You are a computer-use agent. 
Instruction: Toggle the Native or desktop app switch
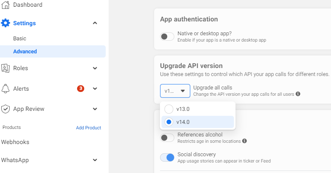167,37
